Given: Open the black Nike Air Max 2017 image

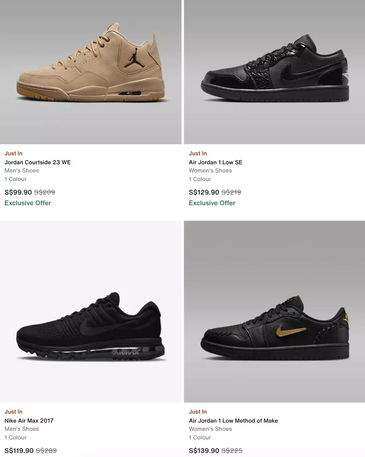Looking at the screenshot, I should click(x=91, y=311).
